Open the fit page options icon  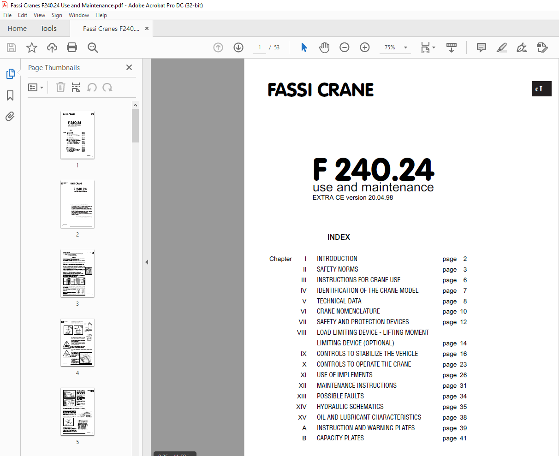click(x=425, y=47)
